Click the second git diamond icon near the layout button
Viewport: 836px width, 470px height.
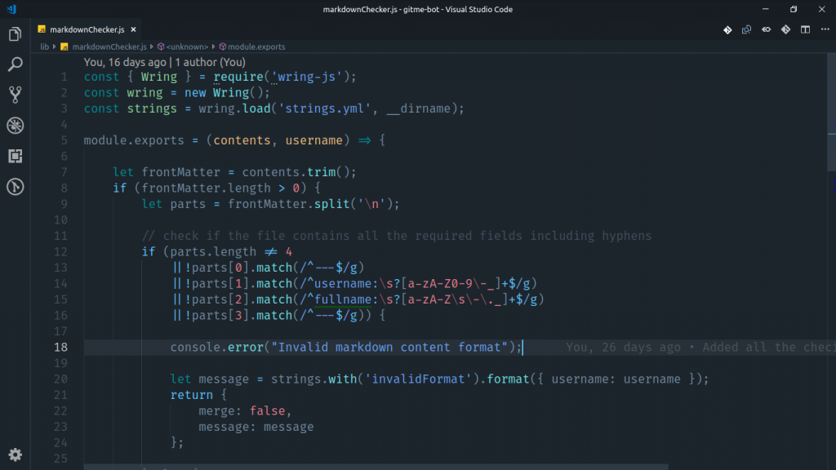(785, 29)
